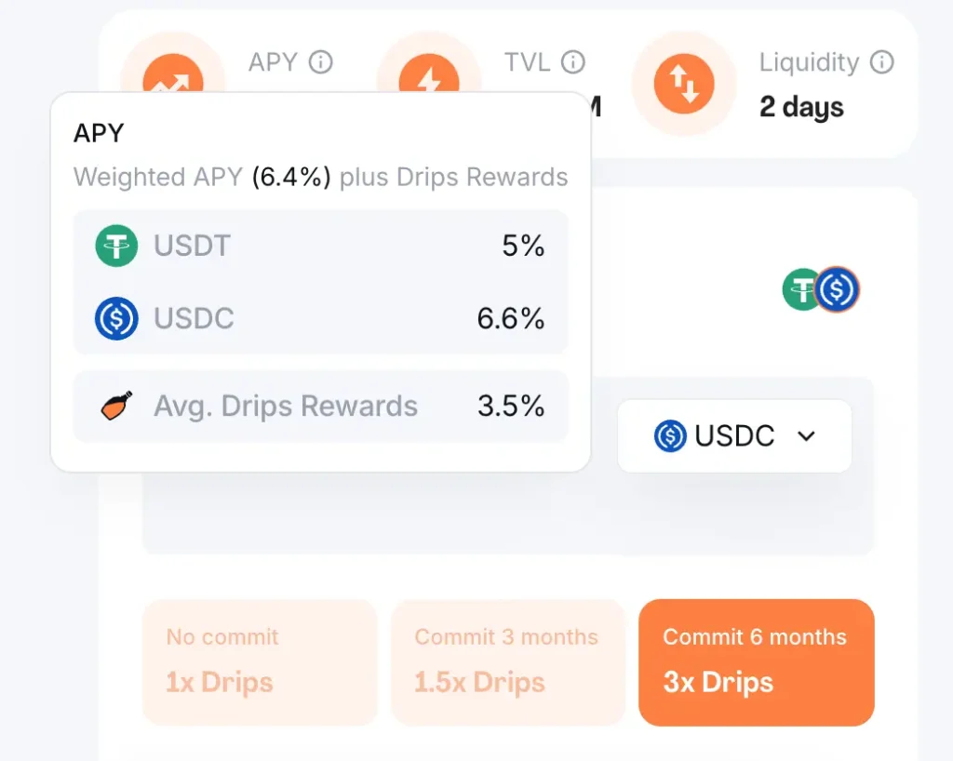Open the USDC token dropdown

point(734,435)
